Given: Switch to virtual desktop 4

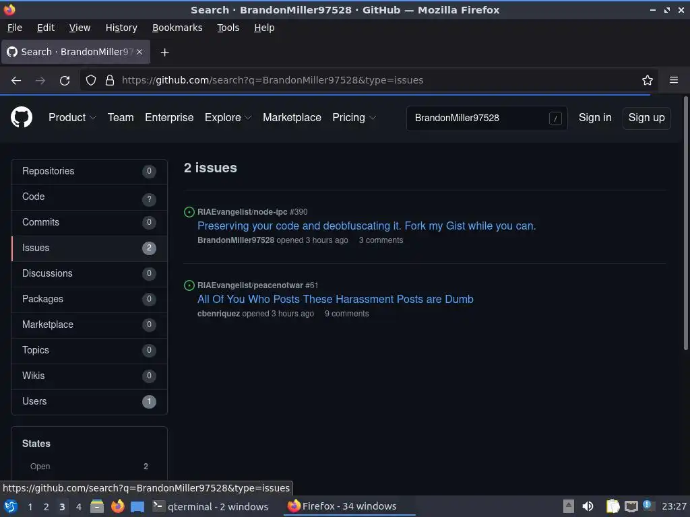Looking at the screenshot, I should coord(79,507).
